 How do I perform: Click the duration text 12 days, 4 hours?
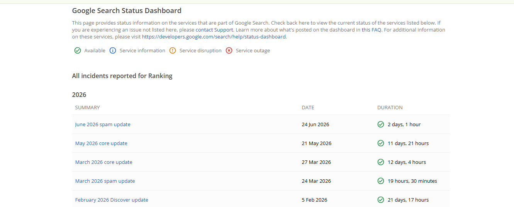(407, 162)
